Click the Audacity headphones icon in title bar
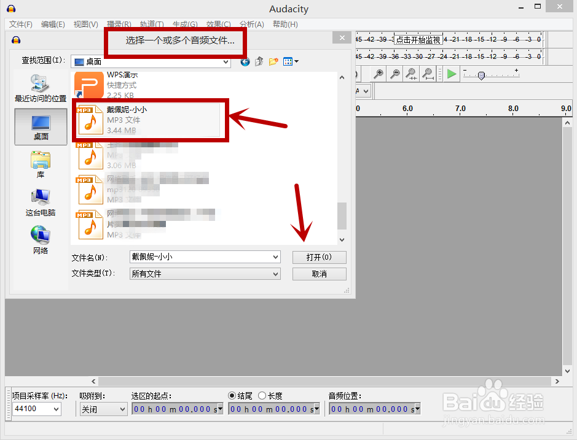The height and width of the screenshot is (440, 577). click(11, 9)
